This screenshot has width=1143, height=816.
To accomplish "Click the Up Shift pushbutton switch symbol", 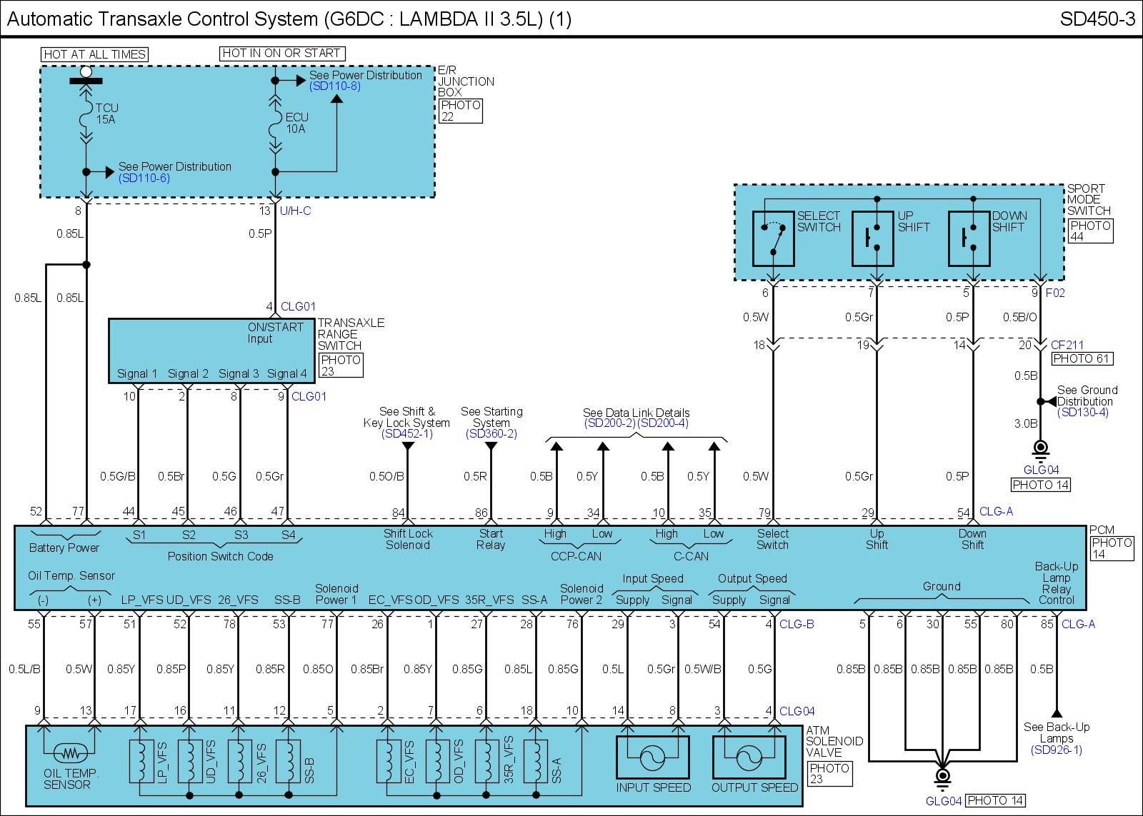I will [872, 238].
